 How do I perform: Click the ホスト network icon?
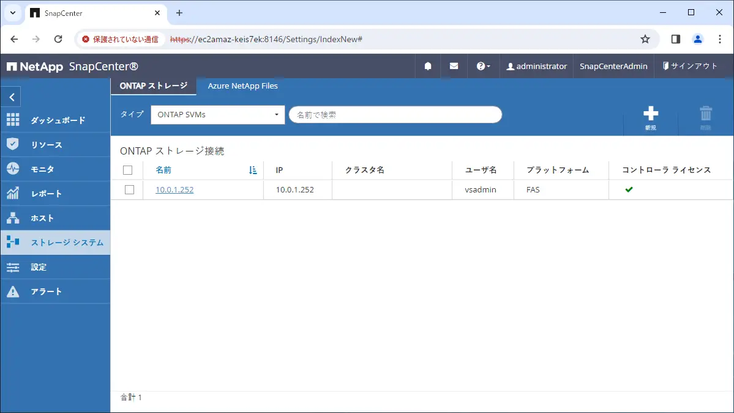13,217
